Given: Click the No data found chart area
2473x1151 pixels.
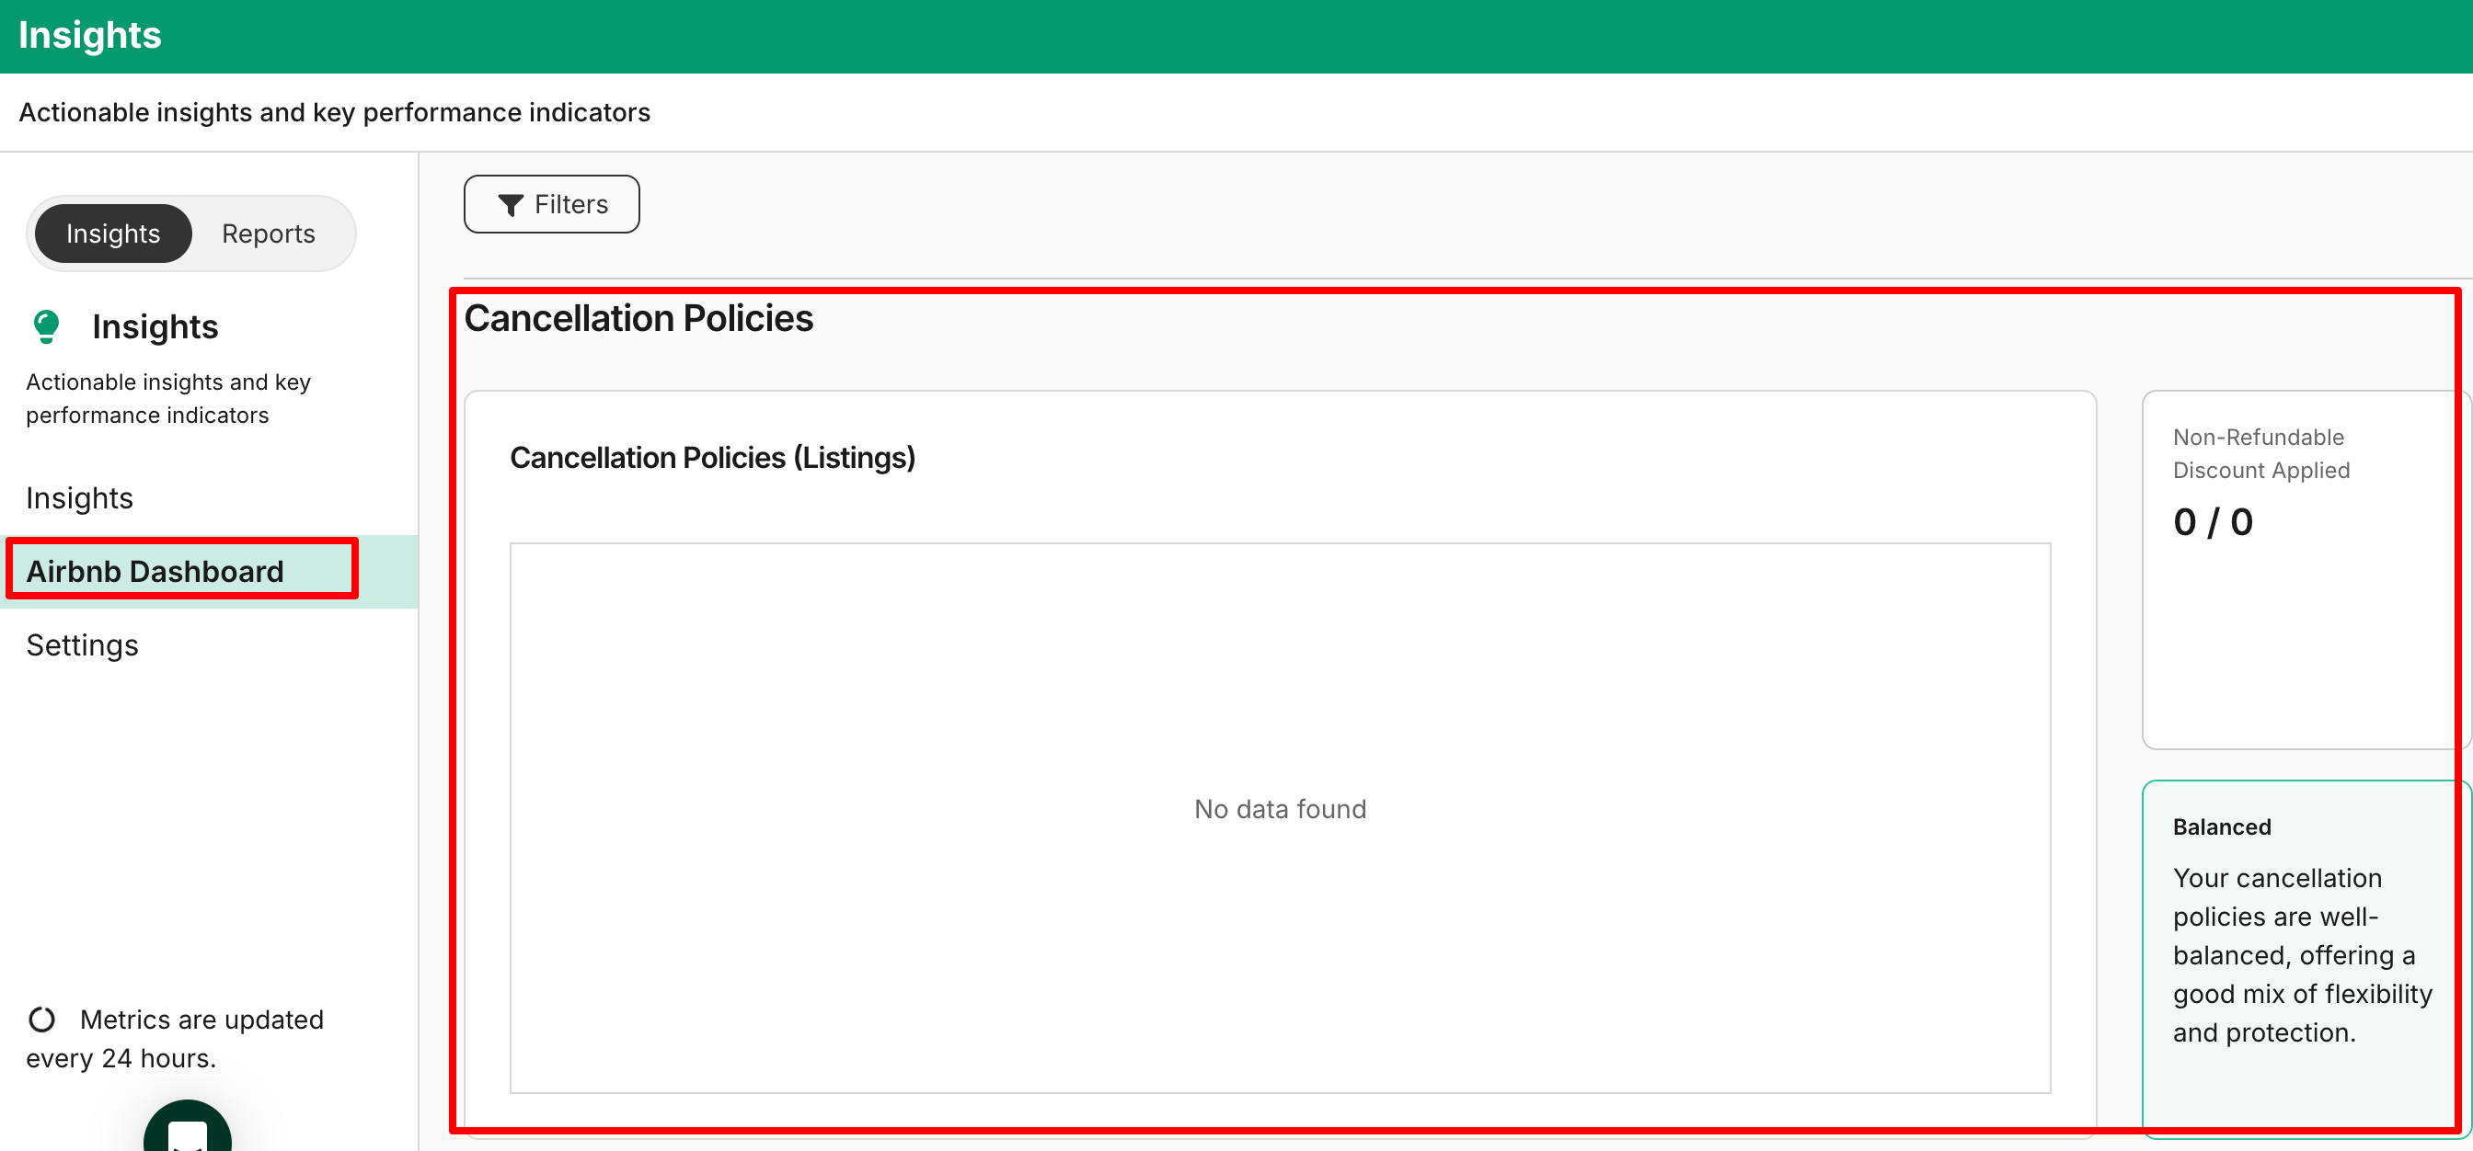Looking at the screenshot, I should (1279, 809).
